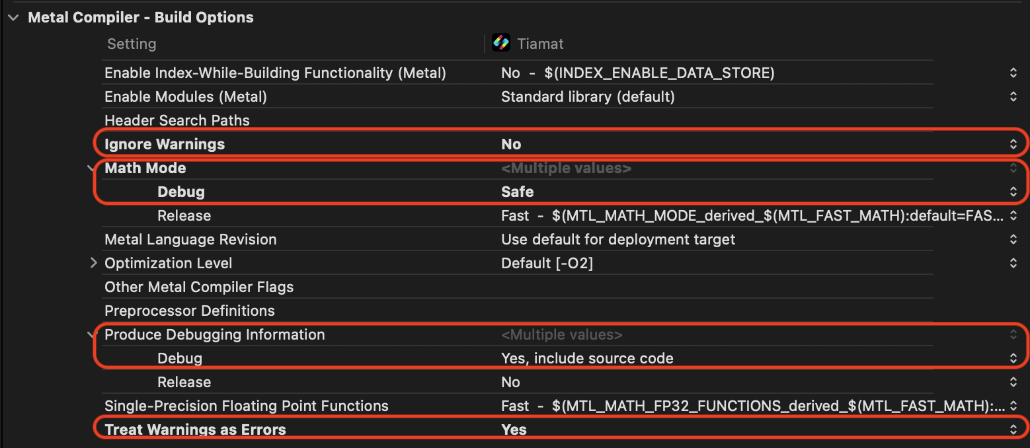Open the 'Use default for deployment target' popup
1030x448 pixels.
[617, 239]
